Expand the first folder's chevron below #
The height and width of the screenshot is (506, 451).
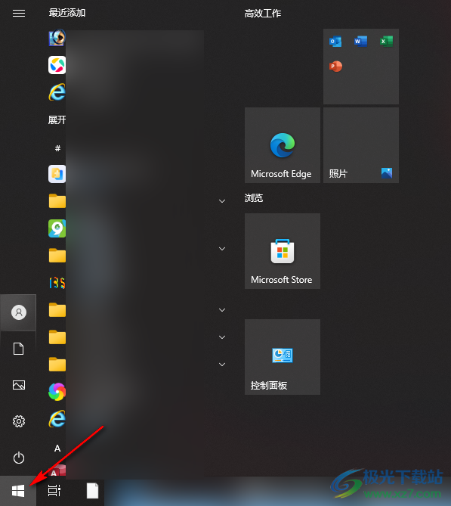222,201
